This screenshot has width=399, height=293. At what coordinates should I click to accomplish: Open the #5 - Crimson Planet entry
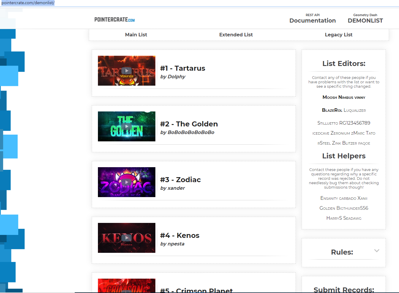[196, 290]
